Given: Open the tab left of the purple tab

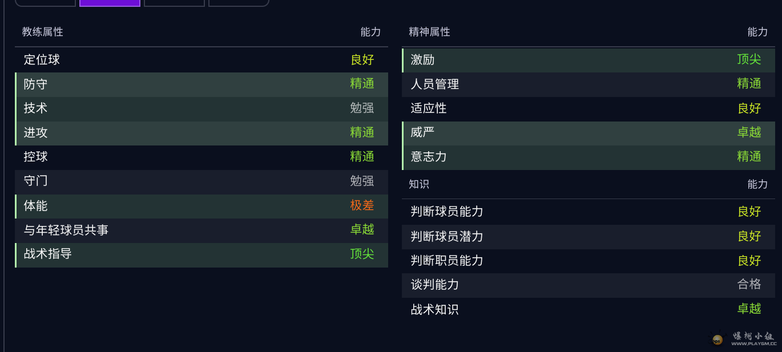Looking at the screenshot, I should point(45,3).
